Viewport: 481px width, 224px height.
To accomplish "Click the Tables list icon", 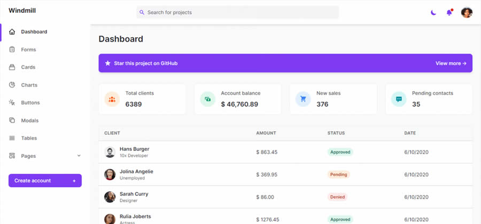I will pos(12,138).
